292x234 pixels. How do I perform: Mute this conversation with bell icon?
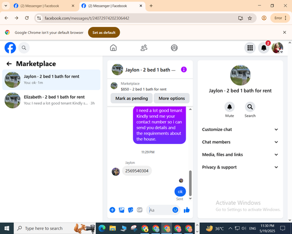click(x=230, y=106)
